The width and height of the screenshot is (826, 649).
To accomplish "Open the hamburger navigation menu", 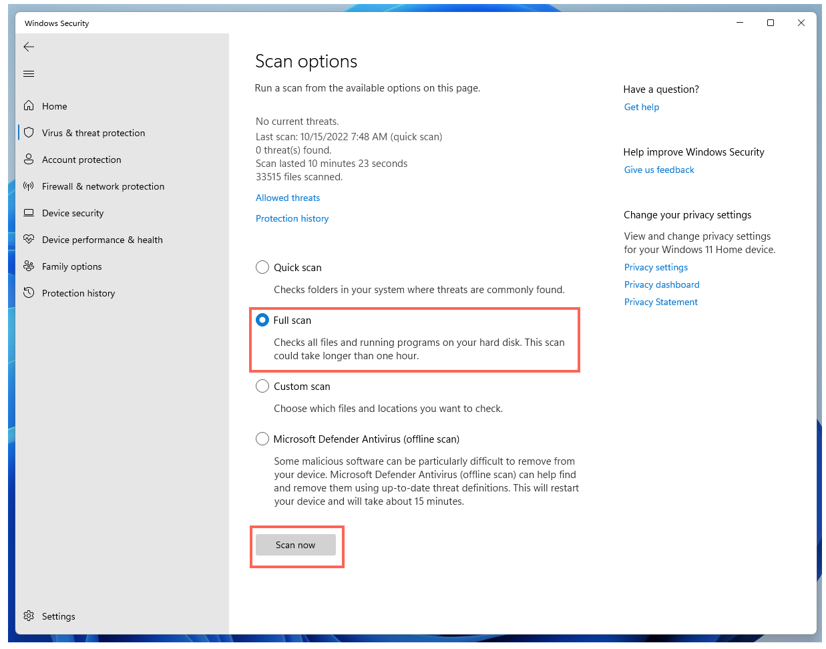I will coord(29,74).
